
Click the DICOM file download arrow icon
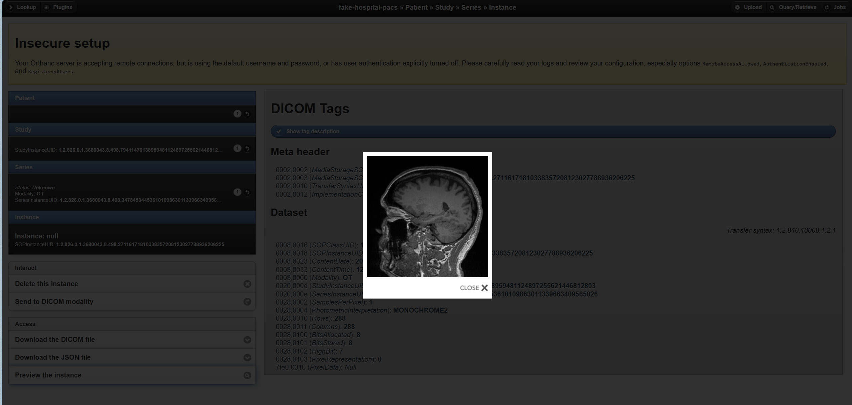(247, 340)
